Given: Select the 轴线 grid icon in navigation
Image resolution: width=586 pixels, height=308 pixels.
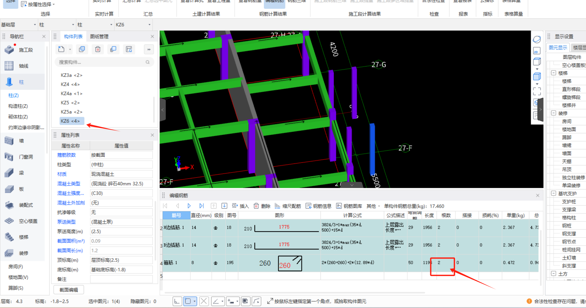Looking at the screenshot, I should (x=9, y=66).
